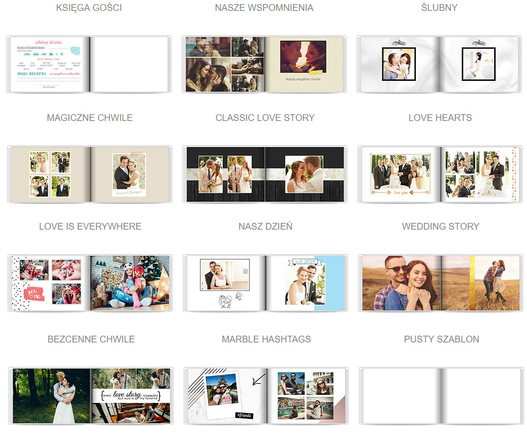This screenshot has width=527, height=443.
Task: Choose the Love Is Everywhere book preview
Action: (x=90, y=283)
